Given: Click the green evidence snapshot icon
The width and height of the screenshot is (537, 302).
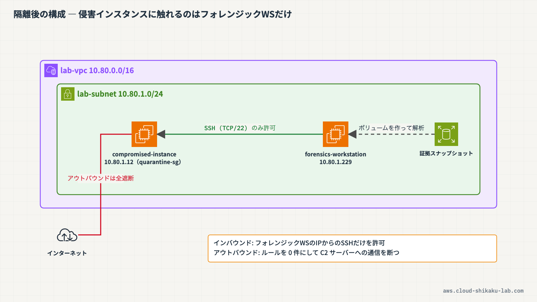Looking at the screenshot, I should pyautogui.click(x=446, y=134).
